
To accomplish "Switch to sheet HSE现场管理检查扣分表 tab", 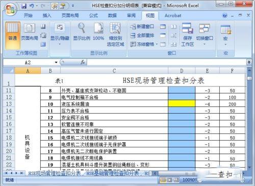I will [x=55, y=173].
